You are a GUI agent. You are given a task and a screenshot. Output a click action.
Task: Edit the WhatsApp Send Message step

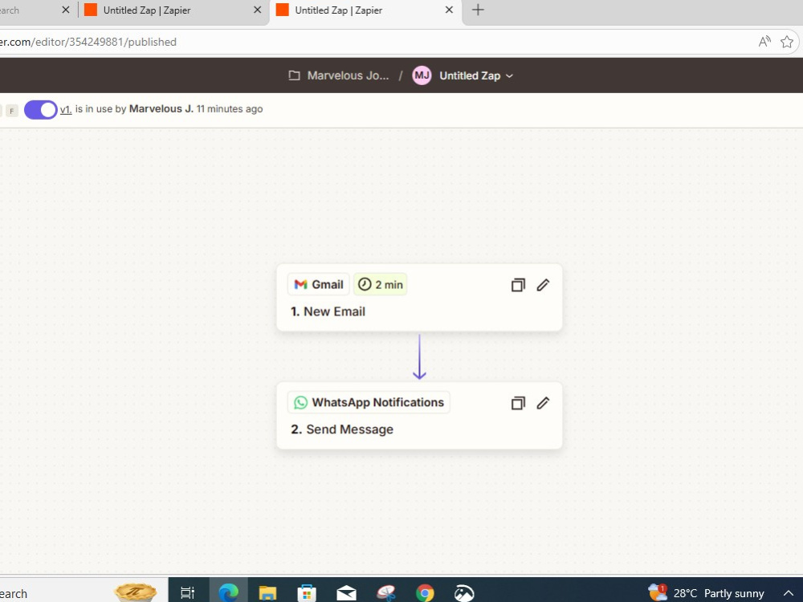coord(543,403)
